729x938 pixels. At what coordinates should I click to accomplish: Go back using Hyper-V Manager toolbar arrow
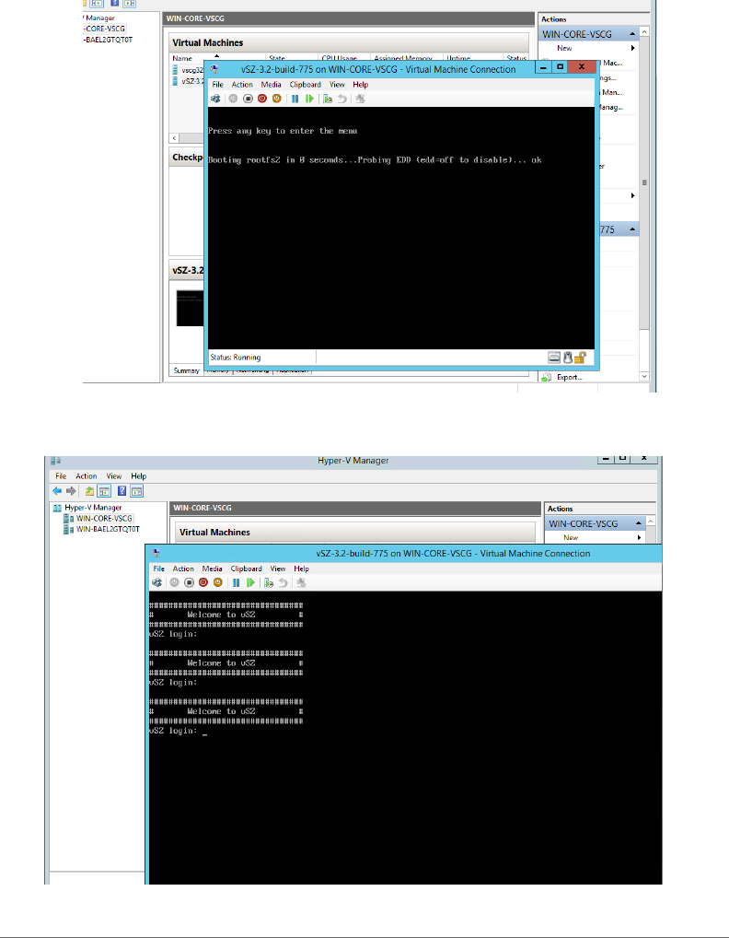pyautogui.click(x=57, y=491)
